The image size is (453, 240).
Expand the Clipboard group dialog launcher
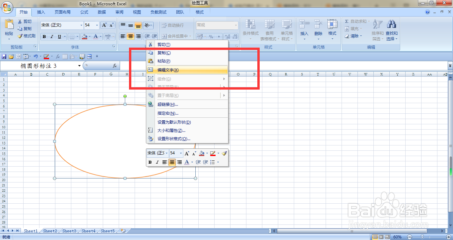(35, 47)
